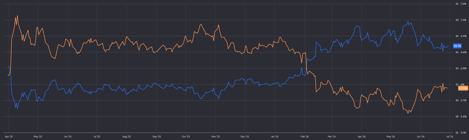Image resolution: width=469 pixels, height=140 pixels.
Task: Select the Feb '26 axis label
Action: coord(305,137)
